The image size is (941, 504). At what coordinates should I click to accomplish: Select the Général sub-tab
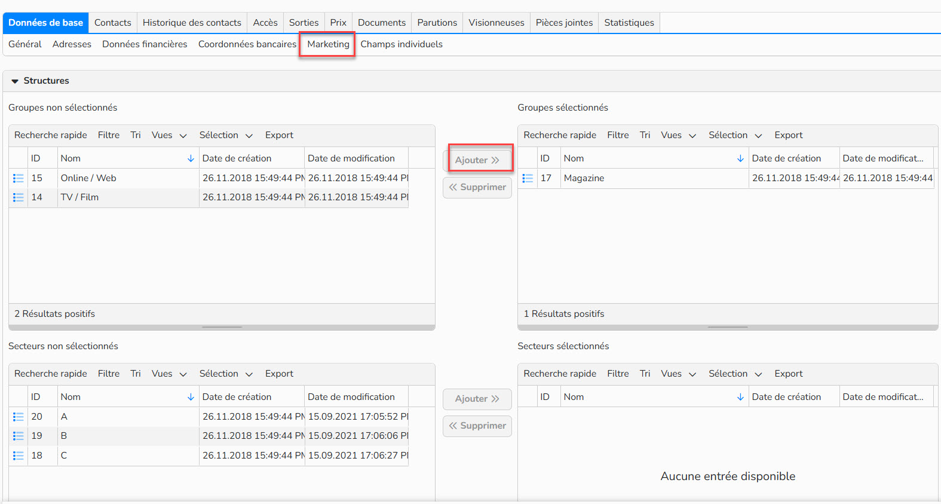point(25,44)
